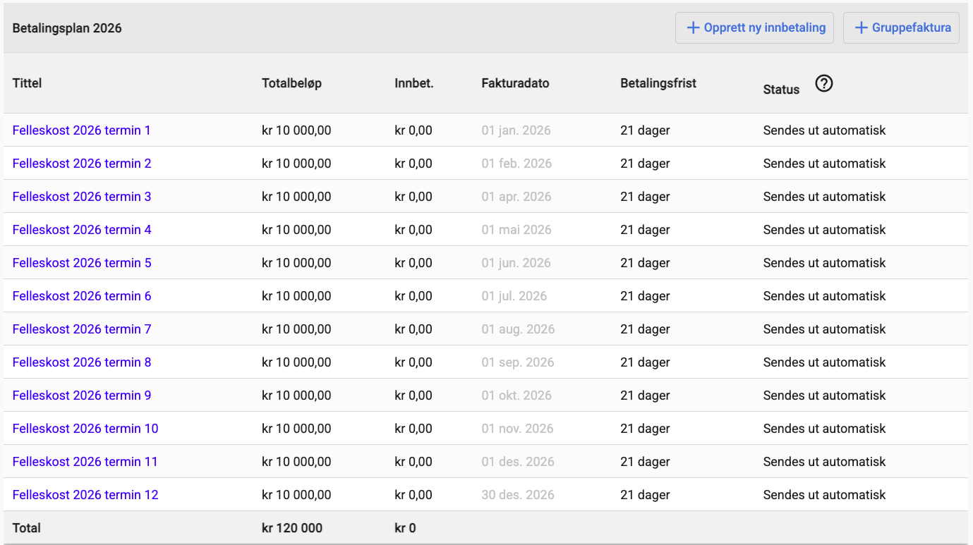Image resolution: width=973 pixels, height=545 pixels.
Task: Open the Felleskost 2026 termin 4 entry
Action: click(82, 230)
